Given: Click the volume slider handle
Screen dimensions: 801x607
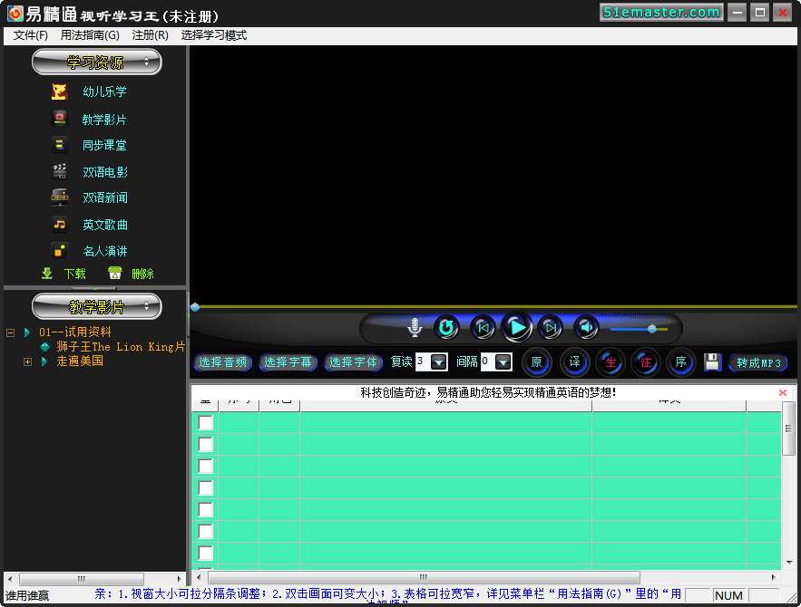Looking at the screenshot, I should tap(651, 328).
